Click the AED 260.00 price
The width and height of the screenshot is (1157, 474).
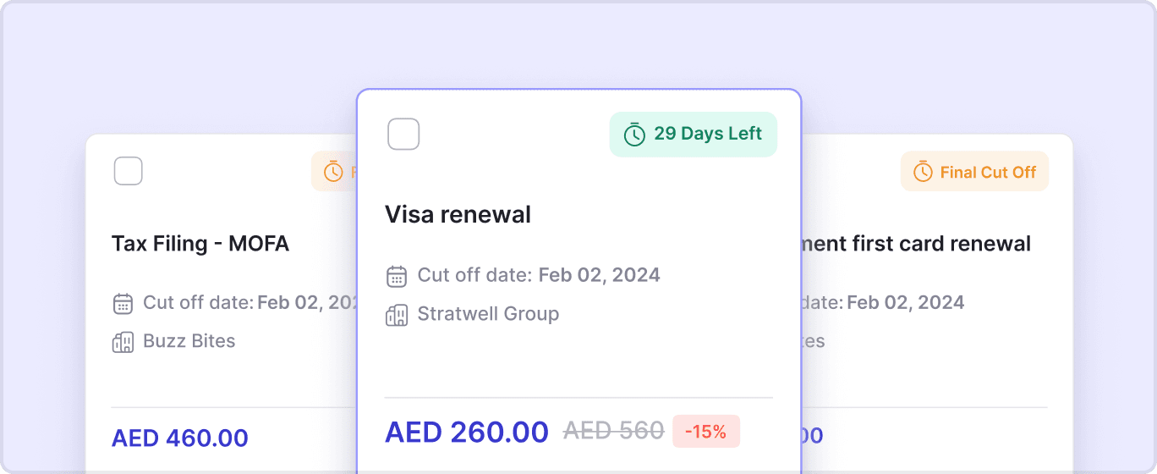point(466,433)
